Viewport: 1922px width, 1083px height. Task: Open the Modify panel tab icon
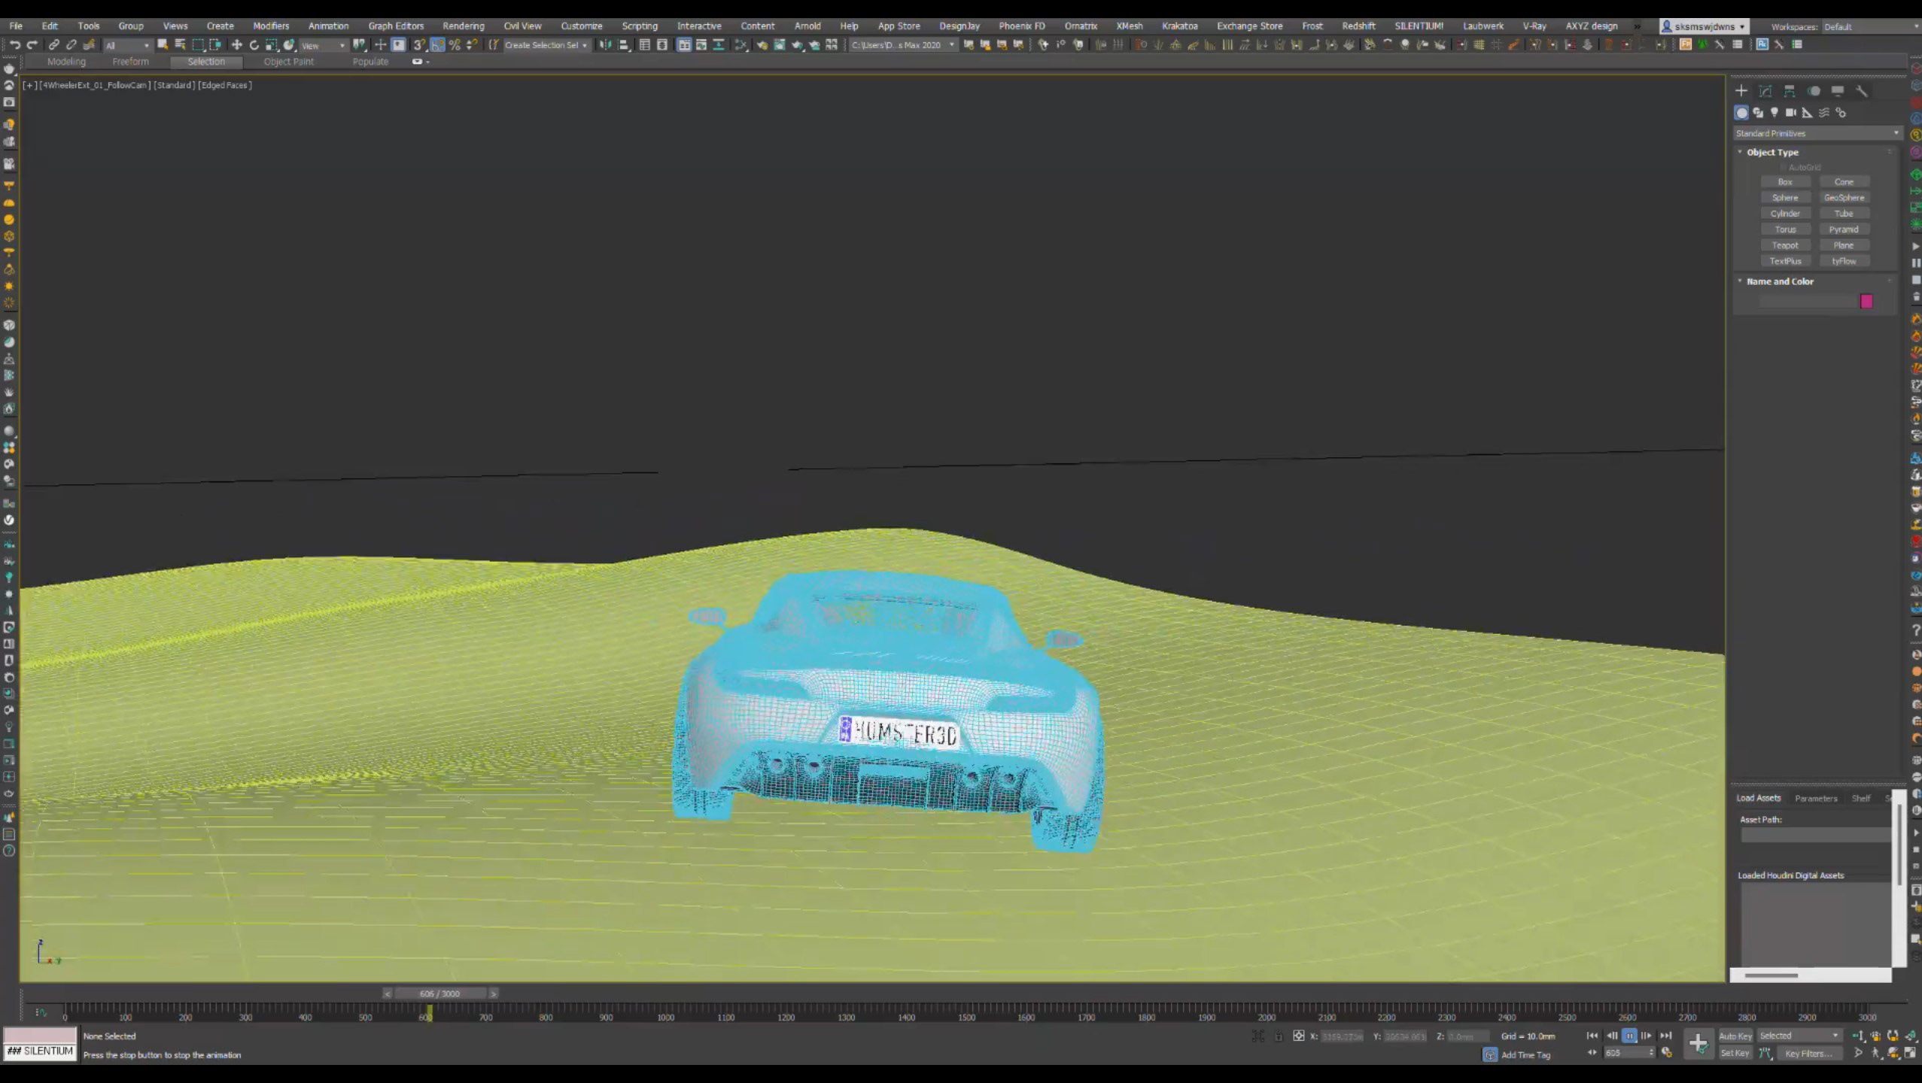pyautogui.click(x=1765, y=91)
